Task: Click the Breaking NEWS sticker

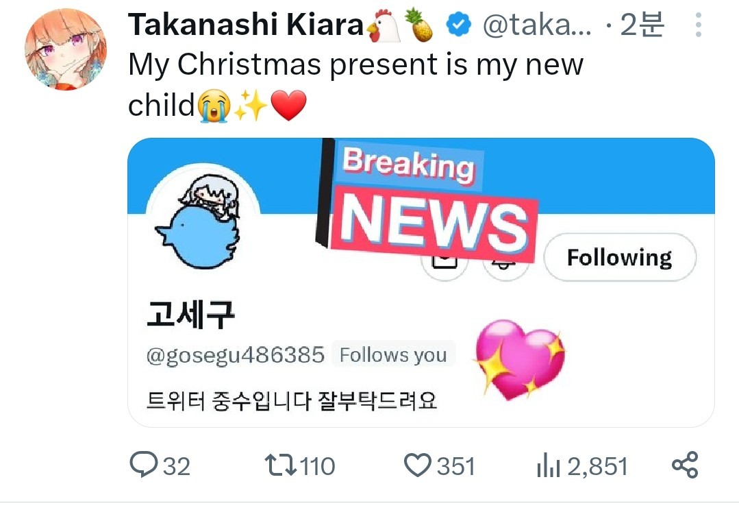Action: [x=427, y=201]
